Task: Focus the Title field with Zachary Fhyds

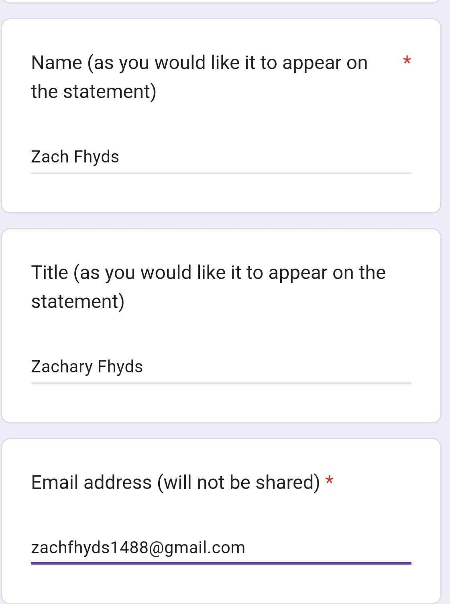Action: [x=221, y=367]
